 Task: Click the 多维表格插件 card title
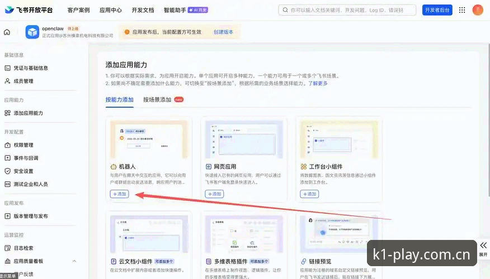tap(230, 261)
